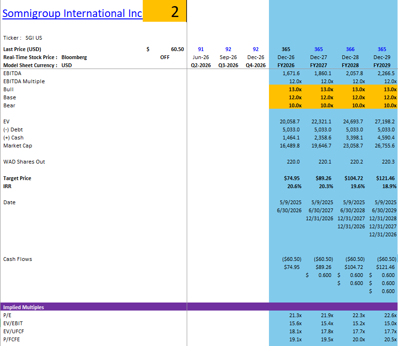Open the Somnigroup International Inc hyperlink
Image resolution: width=398 pixels, height=346 pixels.
point(72,13)
